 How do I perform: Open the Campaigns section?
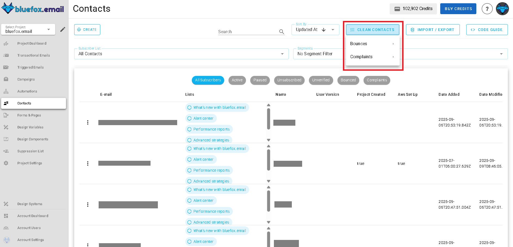26,79
